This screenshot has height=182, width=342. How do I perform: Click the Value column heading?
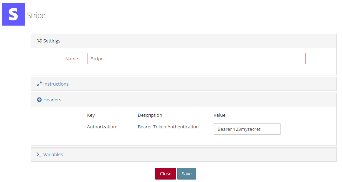[x=219, y=115]
